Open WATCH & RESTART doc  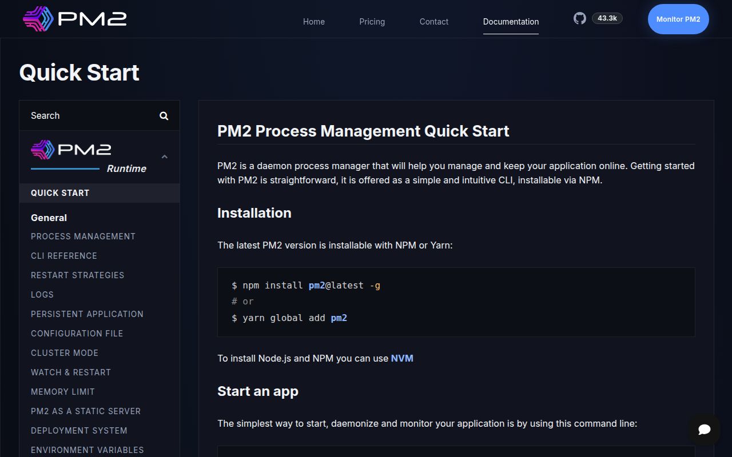[x=71, y=372]
